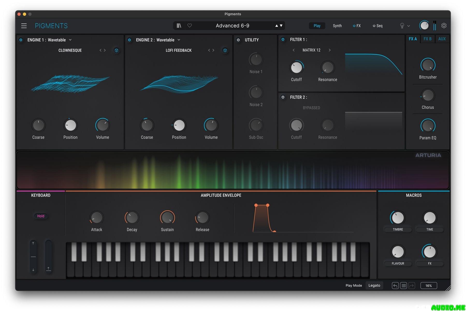
Task: Click the TIME macro name label
Action: coord(429,229)
